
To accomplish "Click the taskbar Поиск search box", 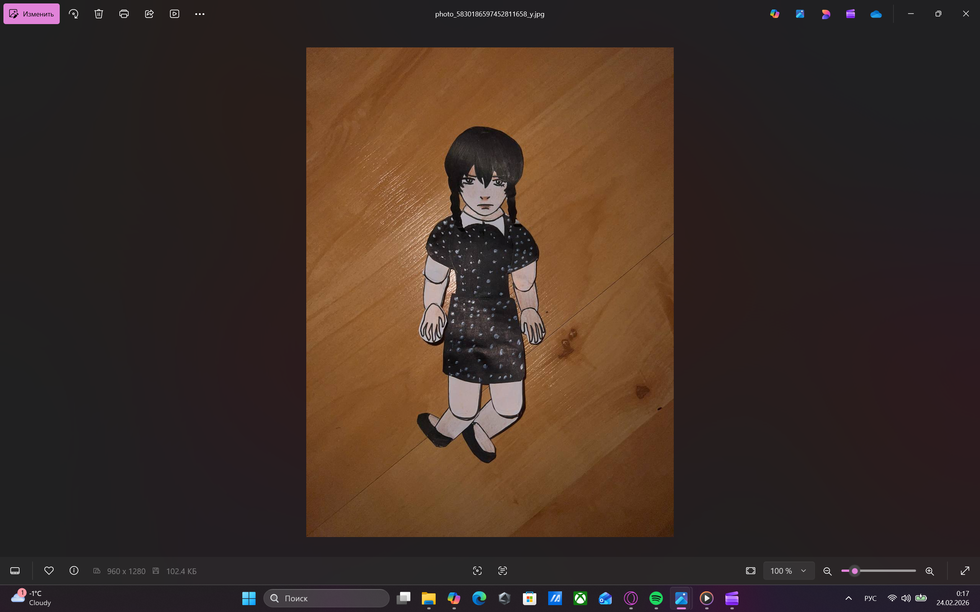I will click(327, 598).
